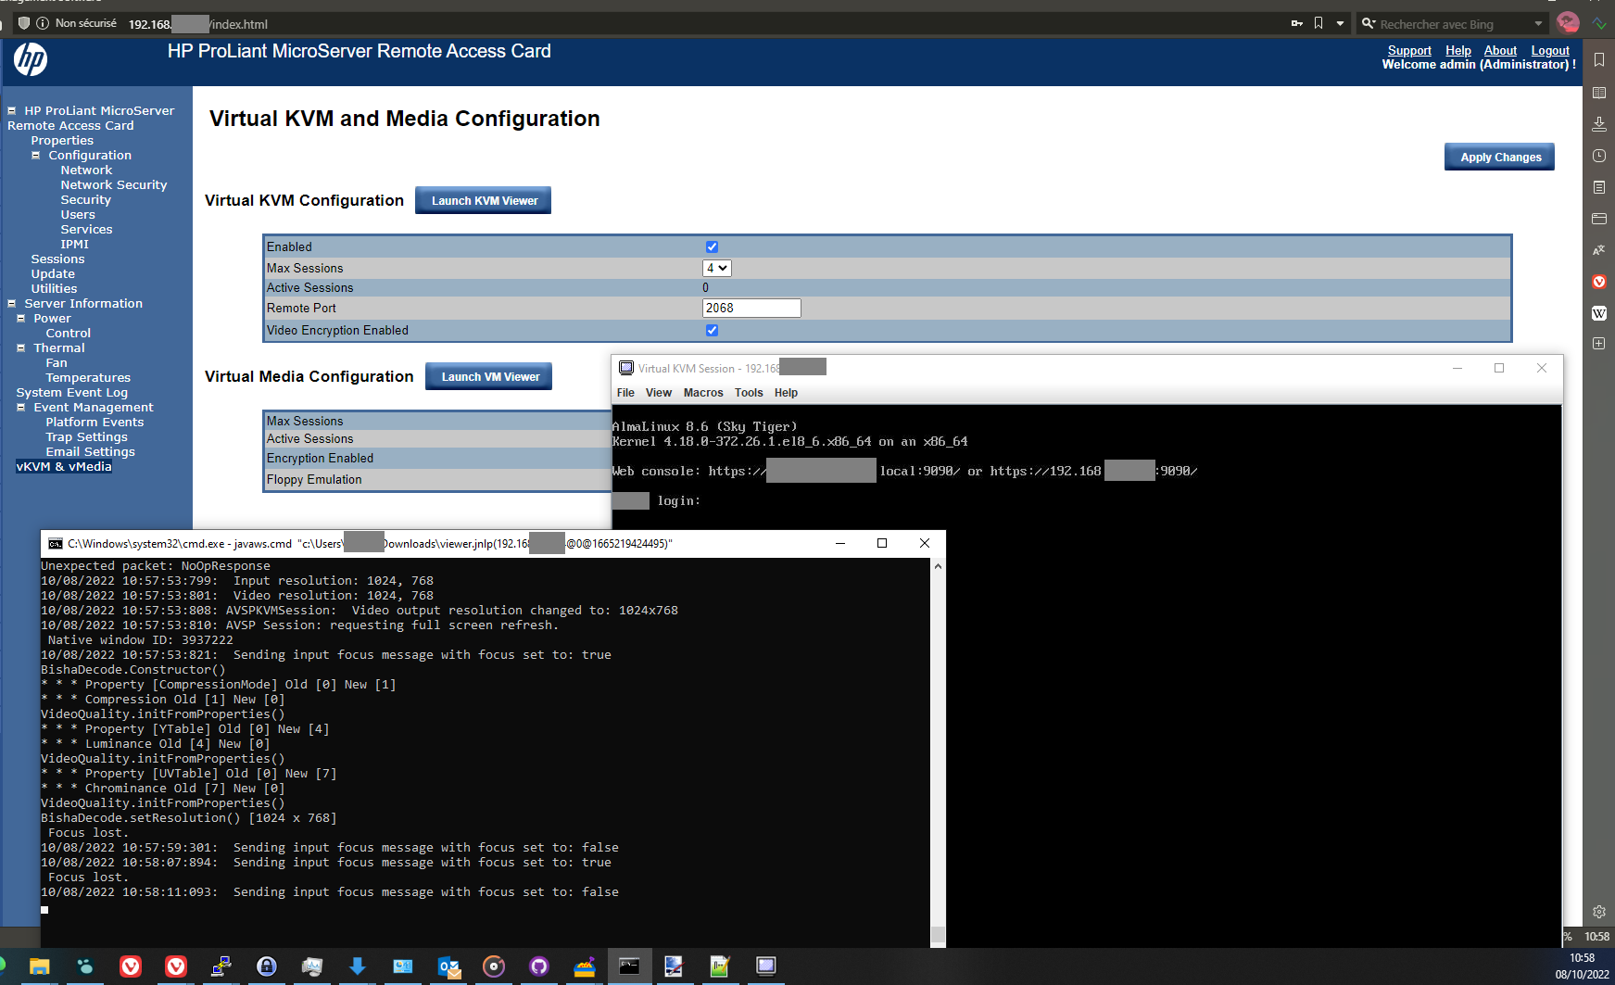Open the Reading List side panel
Screen dimensions: 1615x985
click(x=1599, y=93)
